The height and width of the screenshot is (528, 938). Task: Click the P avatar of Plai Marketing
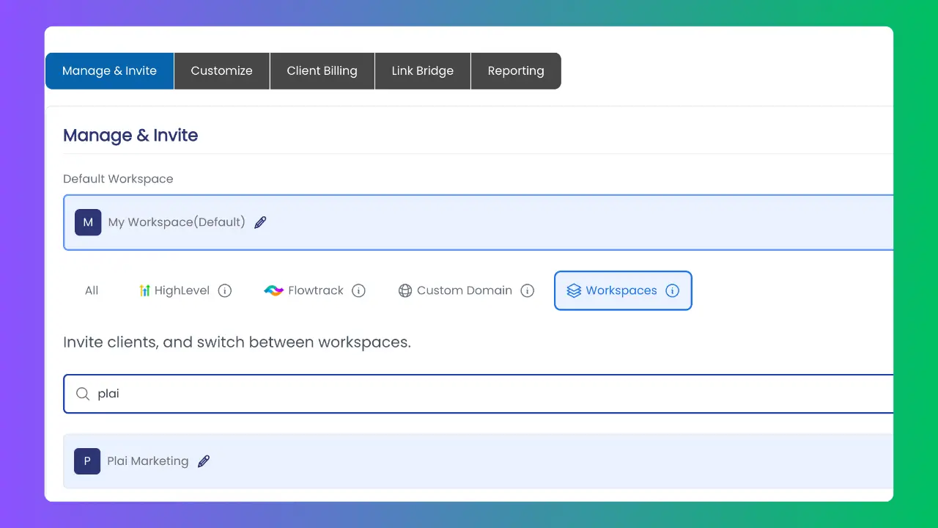[87, 461]
